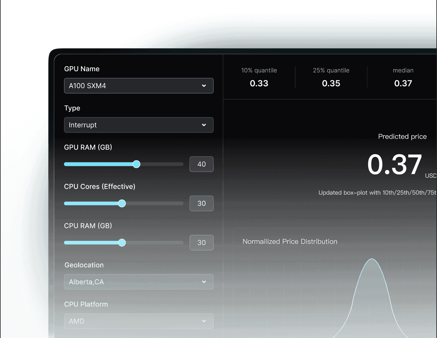The width and height of the screenshot is (437, 338).
Task: Click the Updated box-plot description text
Action: coord(378,193)
